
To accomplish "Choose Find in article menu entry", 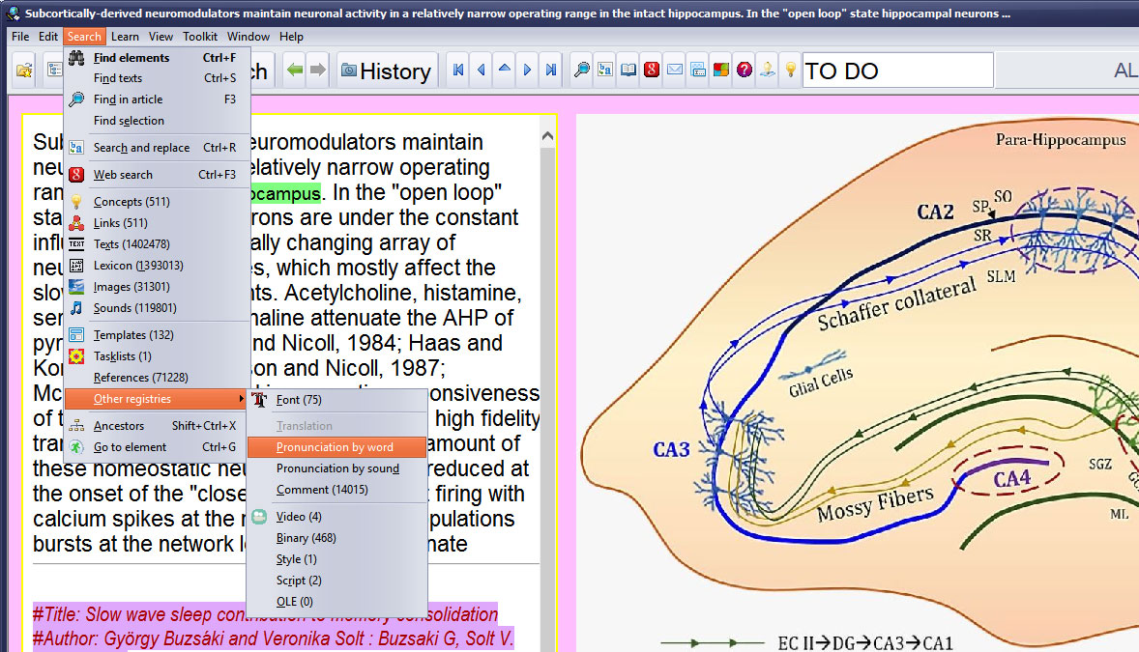I will click(128, 99).
